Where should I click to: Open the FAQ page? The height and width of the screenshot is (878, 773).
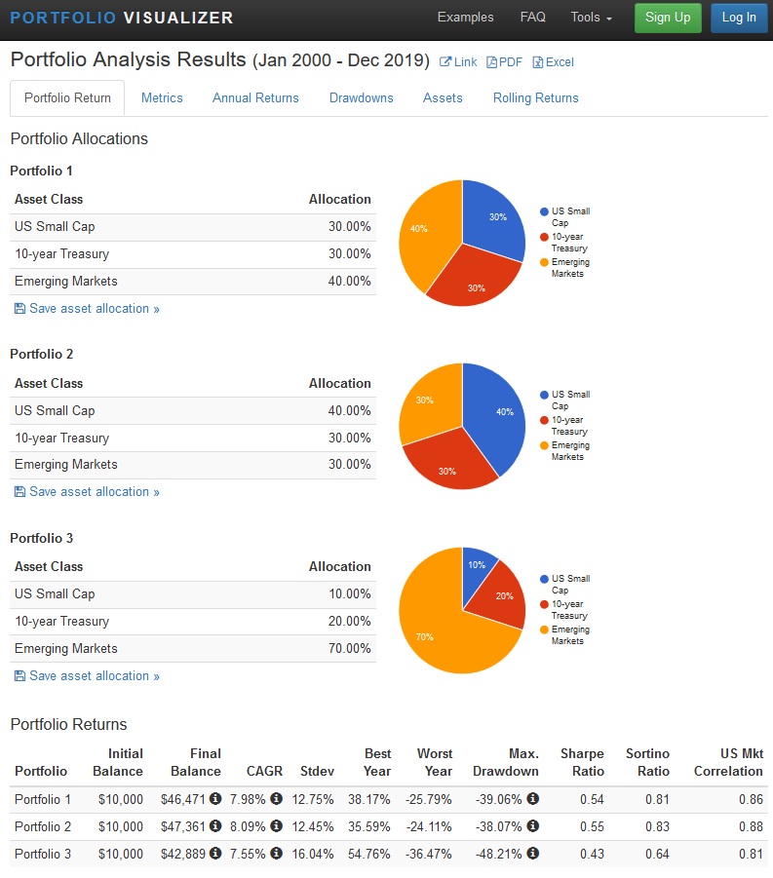(532, 18)
